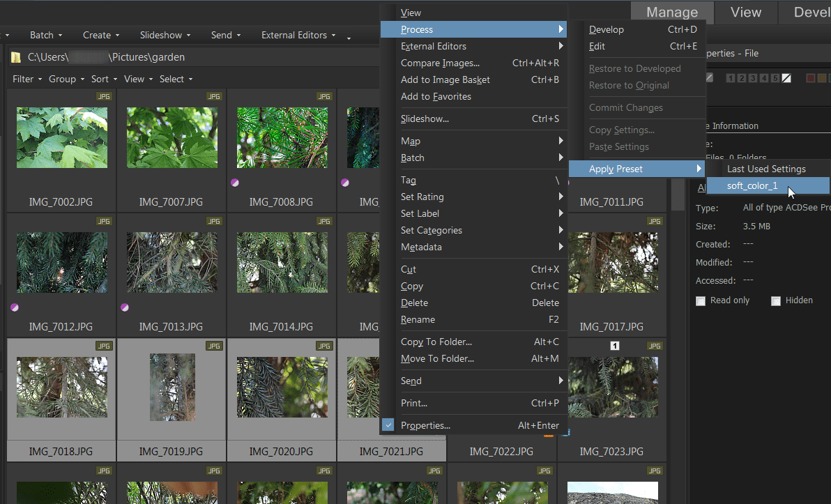The image size is (831, 504).
Task: Click JPG badge on IMG_7014.JPG thumbnail
Action: point(324,221)
